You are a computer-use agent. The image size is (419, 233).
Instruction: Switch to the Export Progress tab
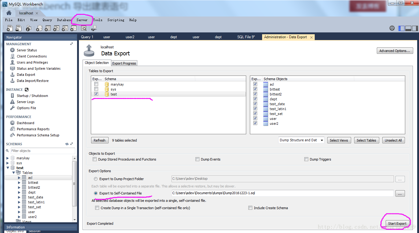[124, 63]
